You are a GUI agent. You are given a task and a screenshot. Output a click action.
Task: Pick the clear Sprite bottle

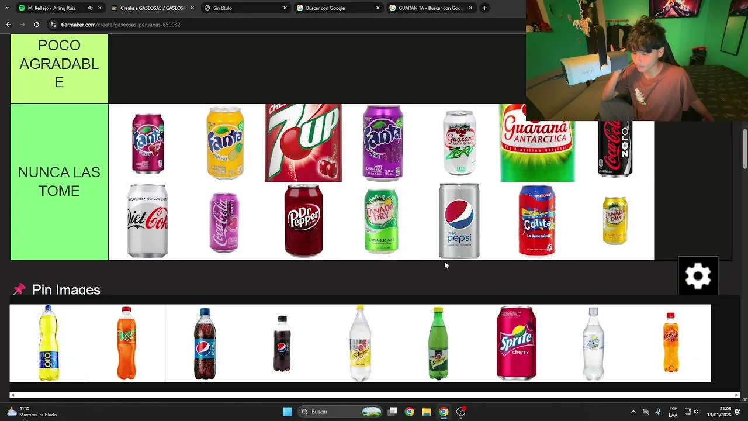(593, 343)
